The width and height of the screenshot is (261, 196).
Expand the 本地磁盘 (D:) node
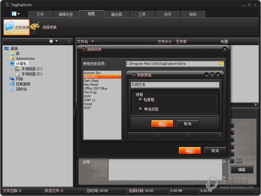[11, 73]
